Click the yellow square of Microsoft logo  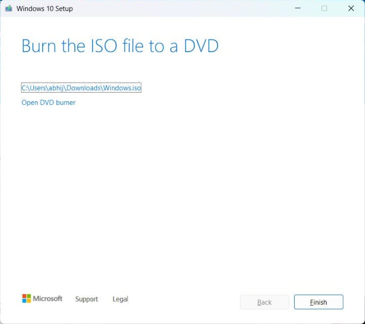coord(29,301)
